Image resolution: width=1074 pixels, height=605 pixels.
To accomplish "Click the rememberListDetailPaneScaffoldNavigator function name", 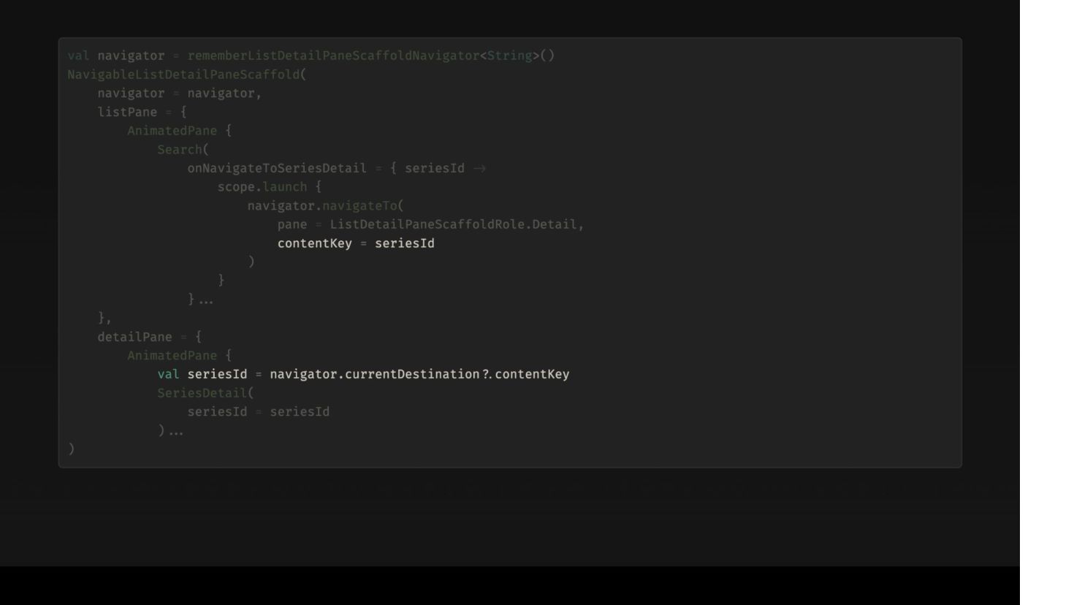I will tap(333, 56).
